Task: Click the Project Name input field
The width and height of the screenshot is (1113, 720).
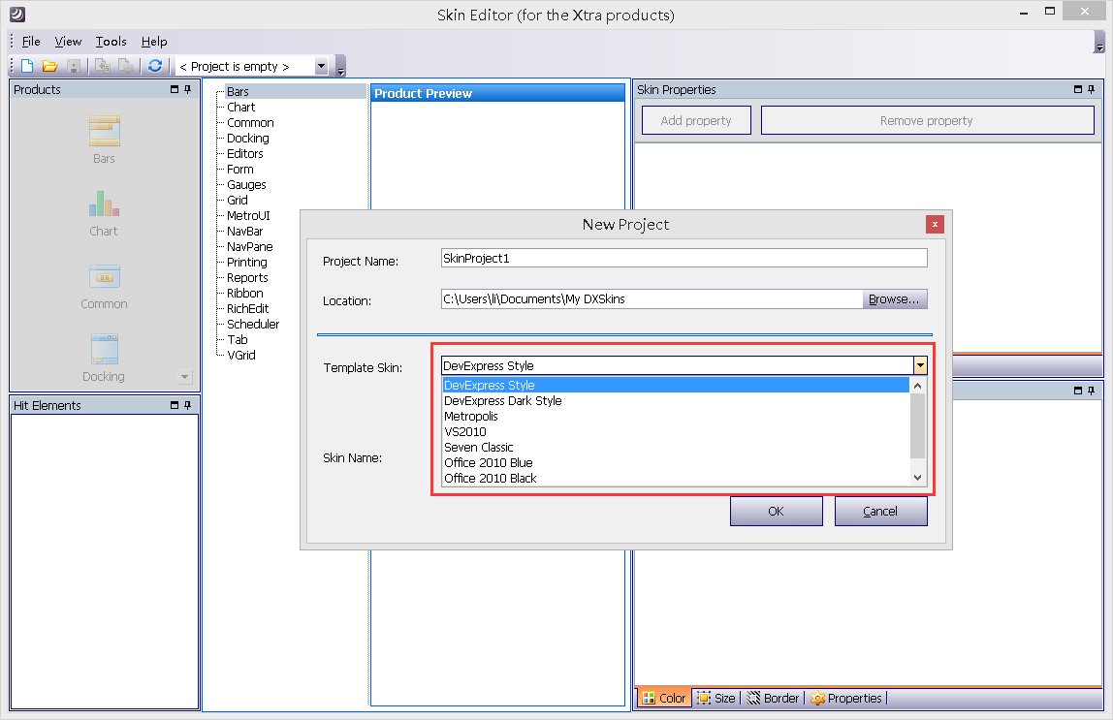Action: [684, 258]
